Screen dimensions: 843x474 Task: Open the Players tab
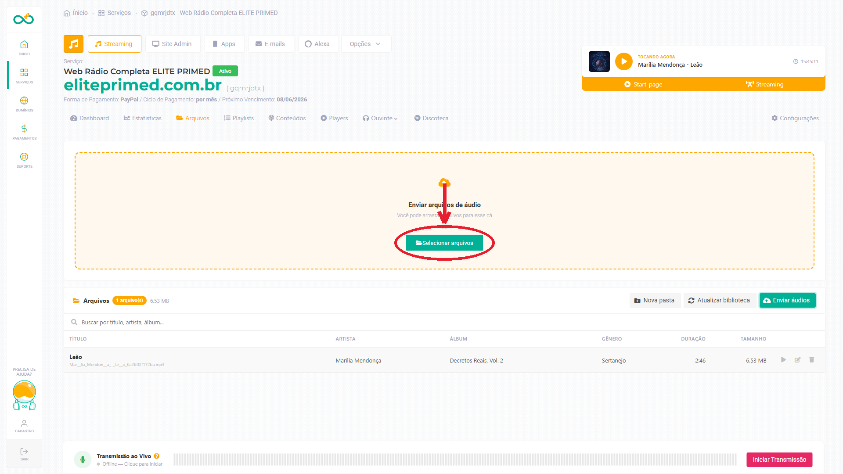pos(334,118)
